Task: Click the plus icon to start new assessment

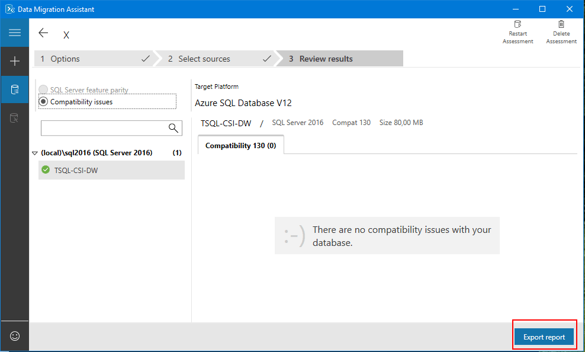Action: point(14,61)
